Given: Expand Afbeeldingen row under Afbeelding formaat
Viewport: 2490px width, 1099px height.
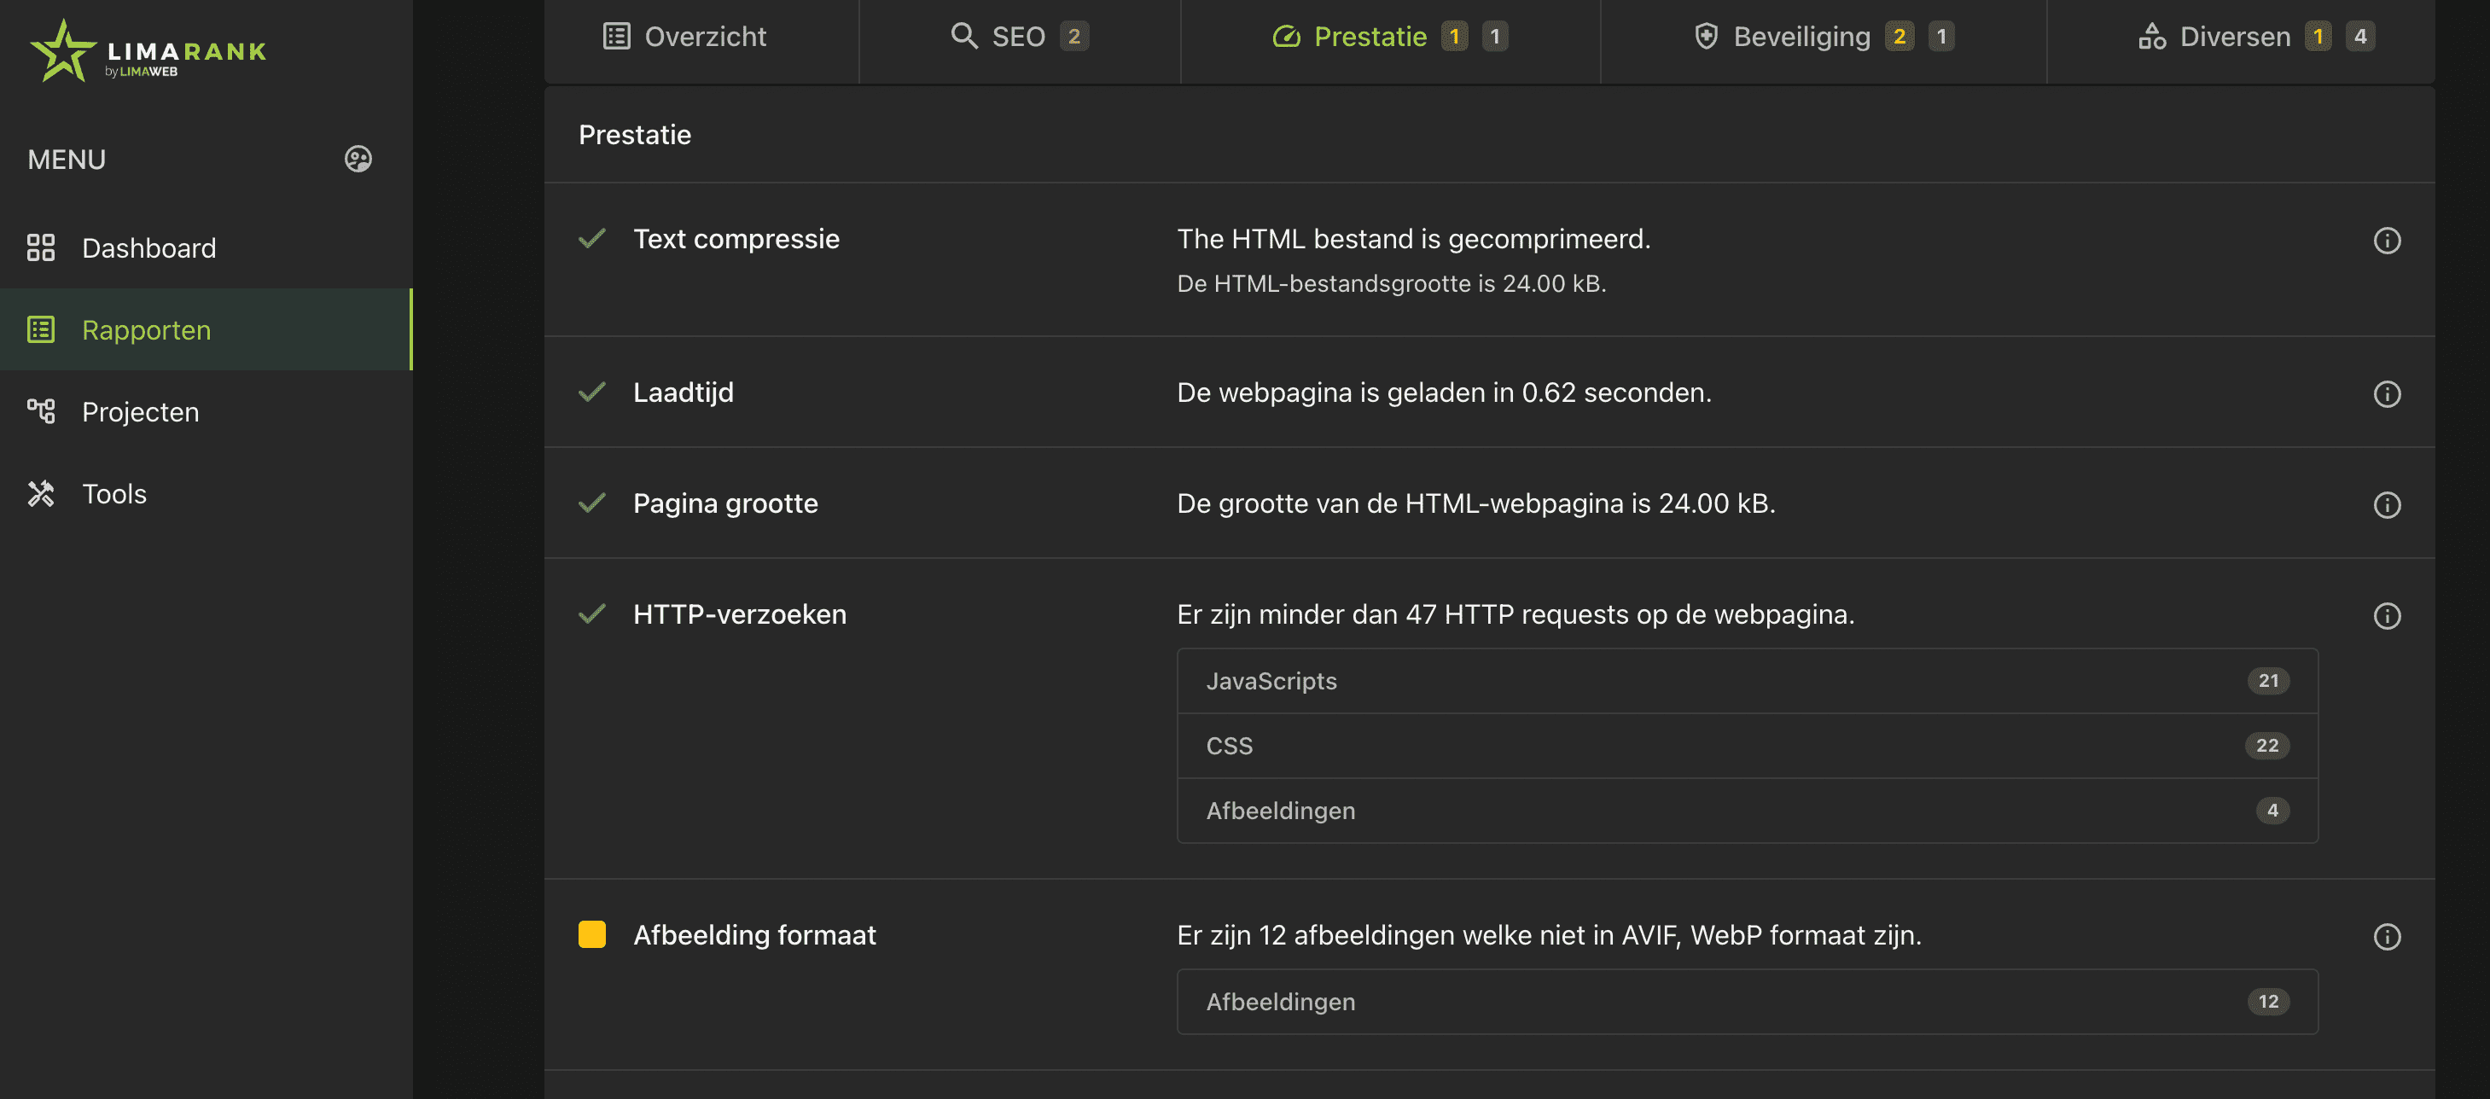Looking at the screenshot, I should pyautogui.click(x=1747, y=1003).
